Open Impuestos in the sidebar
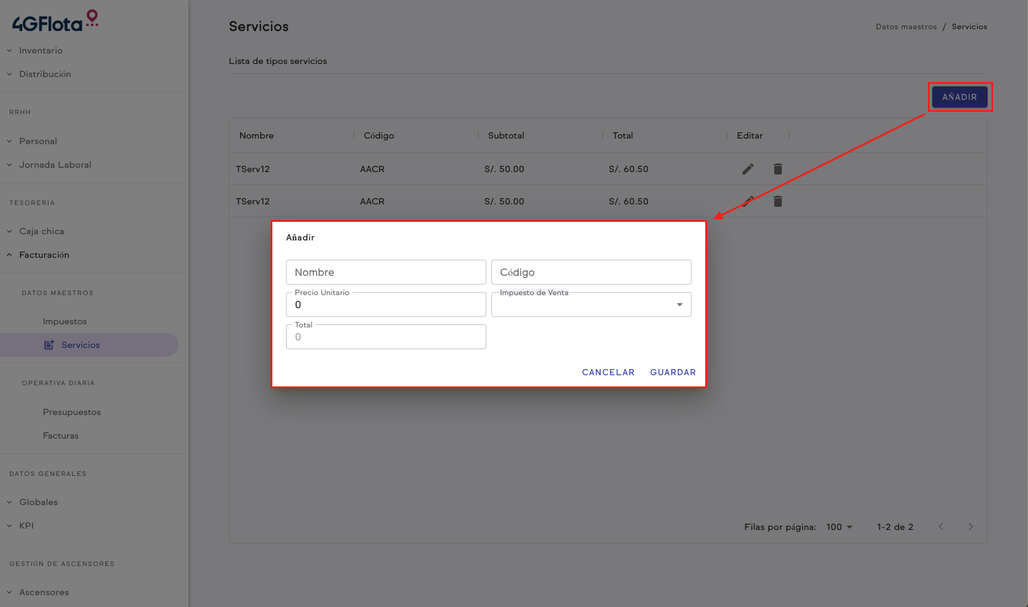This screenshot has width=1028, height=607. [x=65, y=321]
